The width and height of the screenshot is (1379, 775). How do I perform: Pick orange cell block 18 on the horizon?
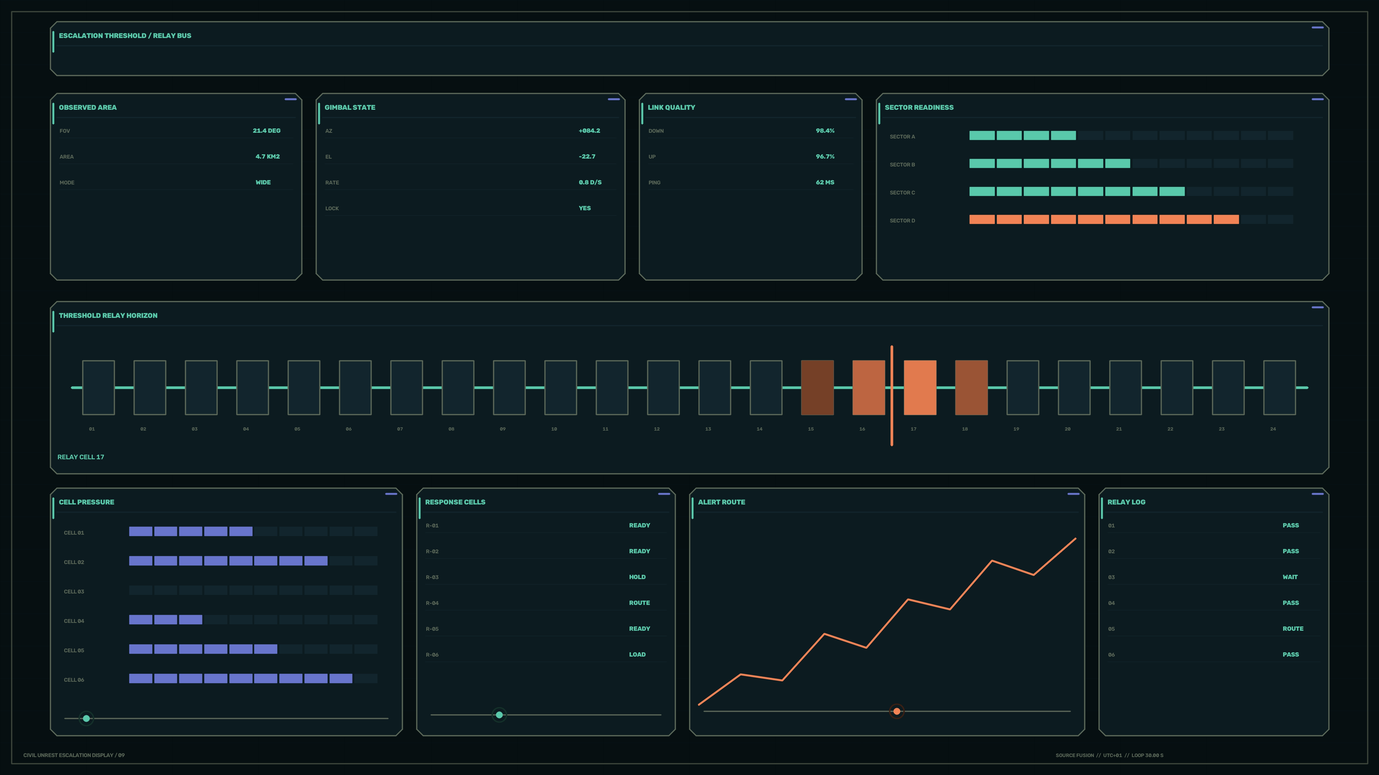tap(972, 387)
